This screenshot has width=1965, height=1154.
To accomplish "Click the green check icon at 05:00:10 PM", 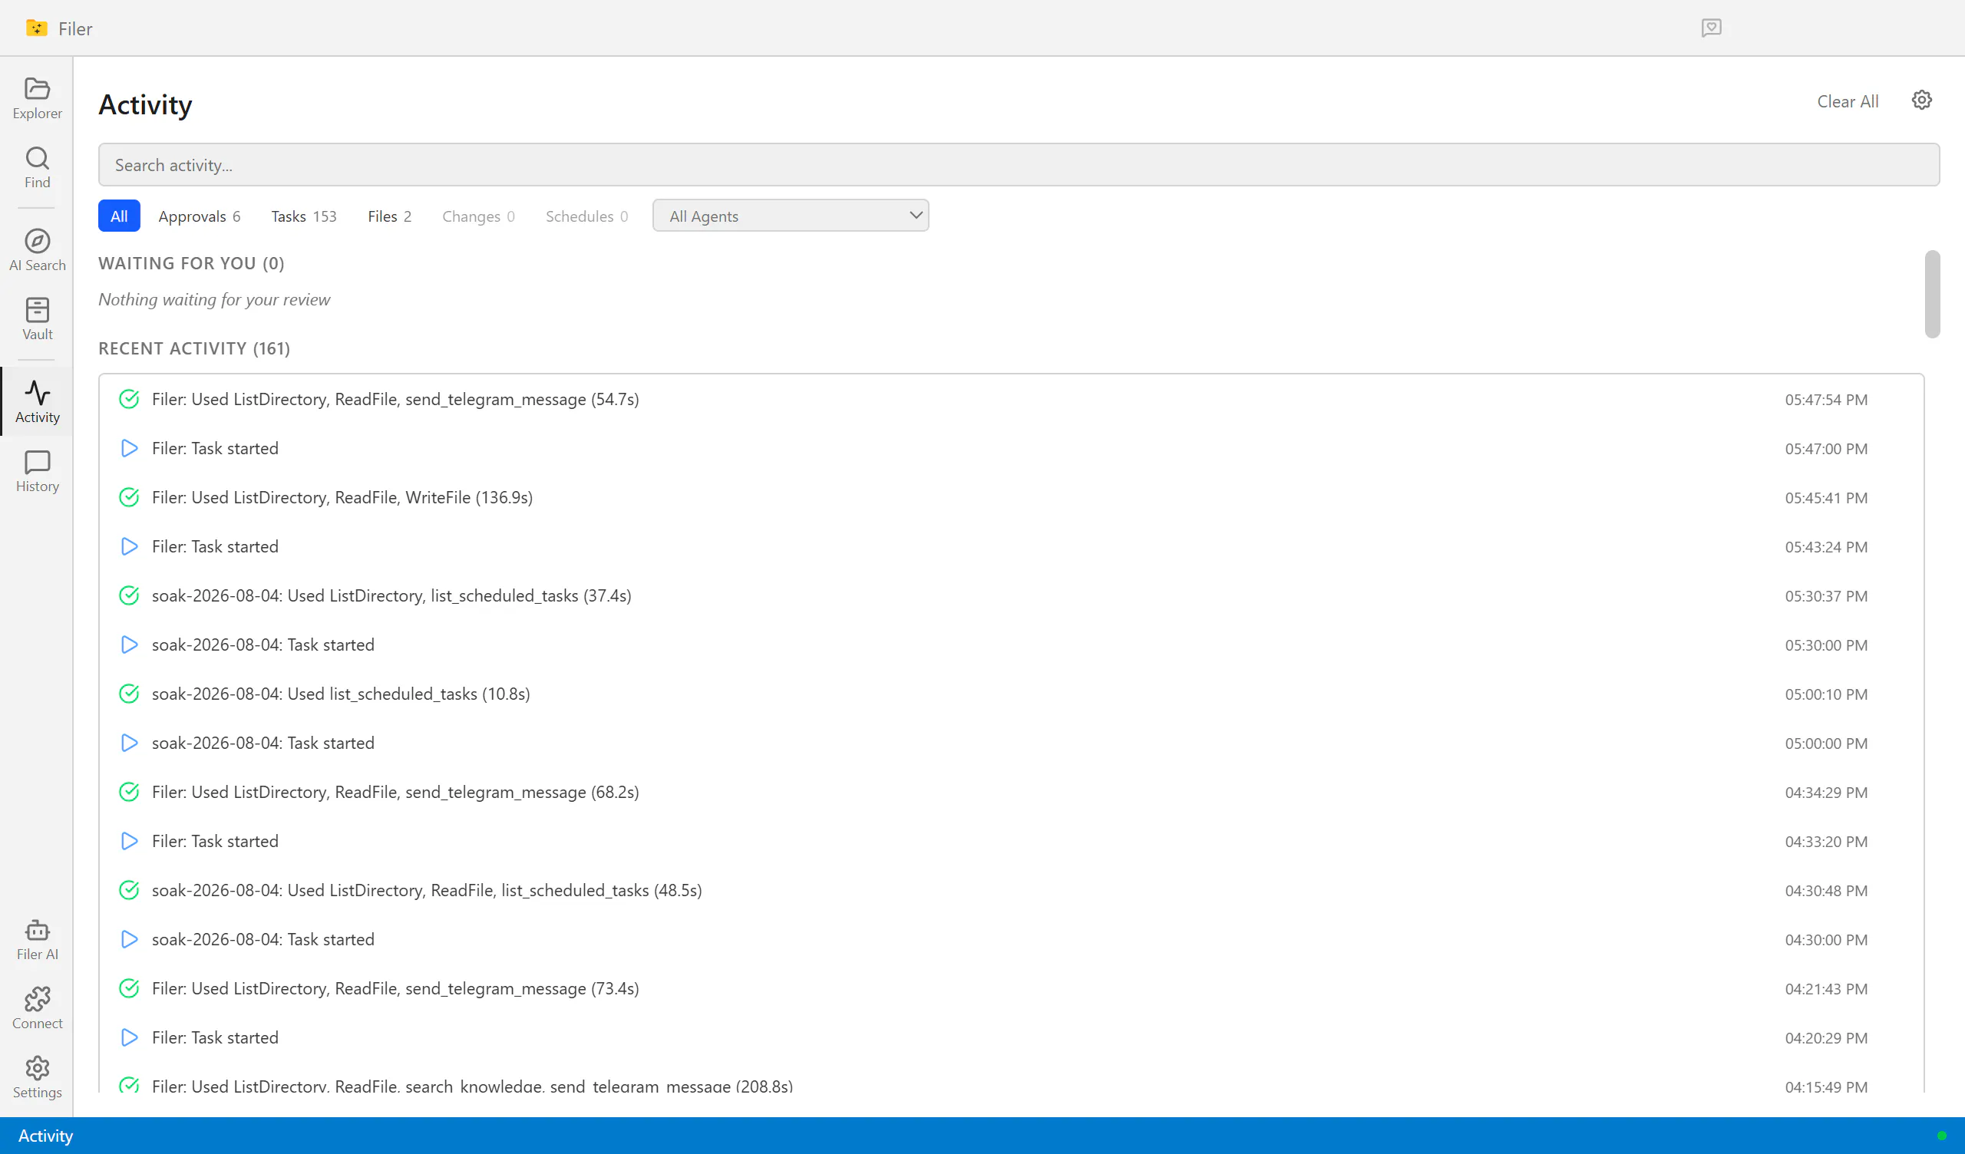I will (x=129, y=694).
